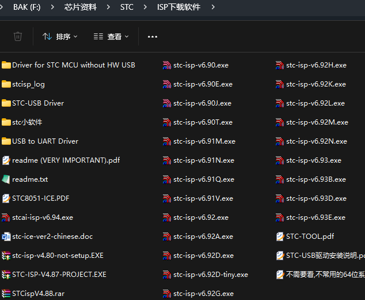Select stcai-isp-v6.94.exe icon

(x=6, y=217)
